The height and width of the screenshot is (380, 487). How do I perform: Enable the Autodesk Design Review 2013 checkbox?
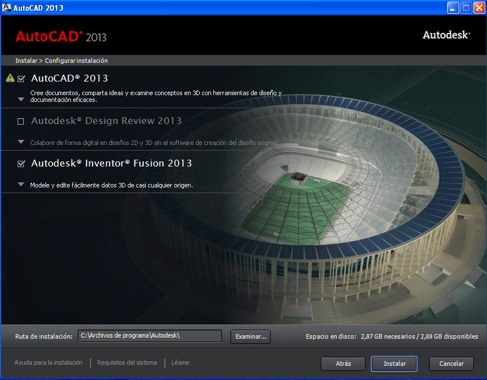(21, 121)
